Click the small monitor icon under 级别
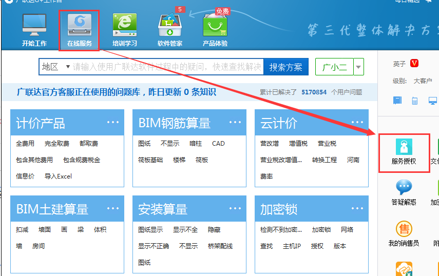Viewport: 439px width, 276px height. (x=433, y=101)
